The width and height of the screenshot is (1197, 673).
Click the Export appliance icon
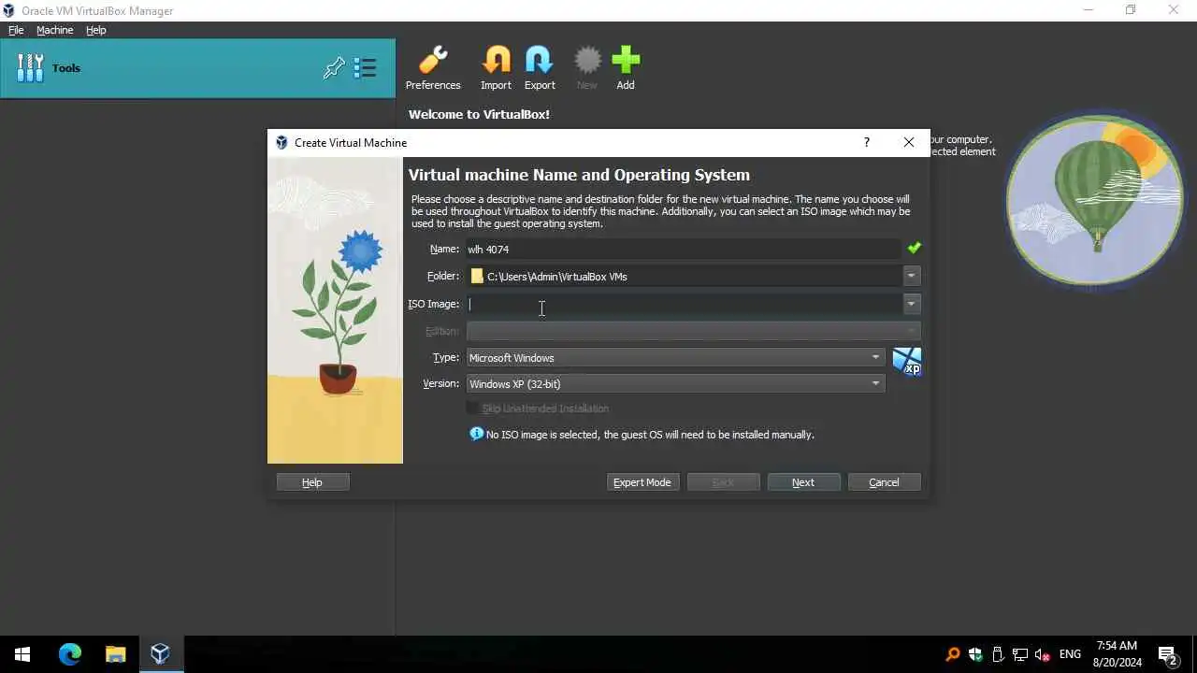540,60
